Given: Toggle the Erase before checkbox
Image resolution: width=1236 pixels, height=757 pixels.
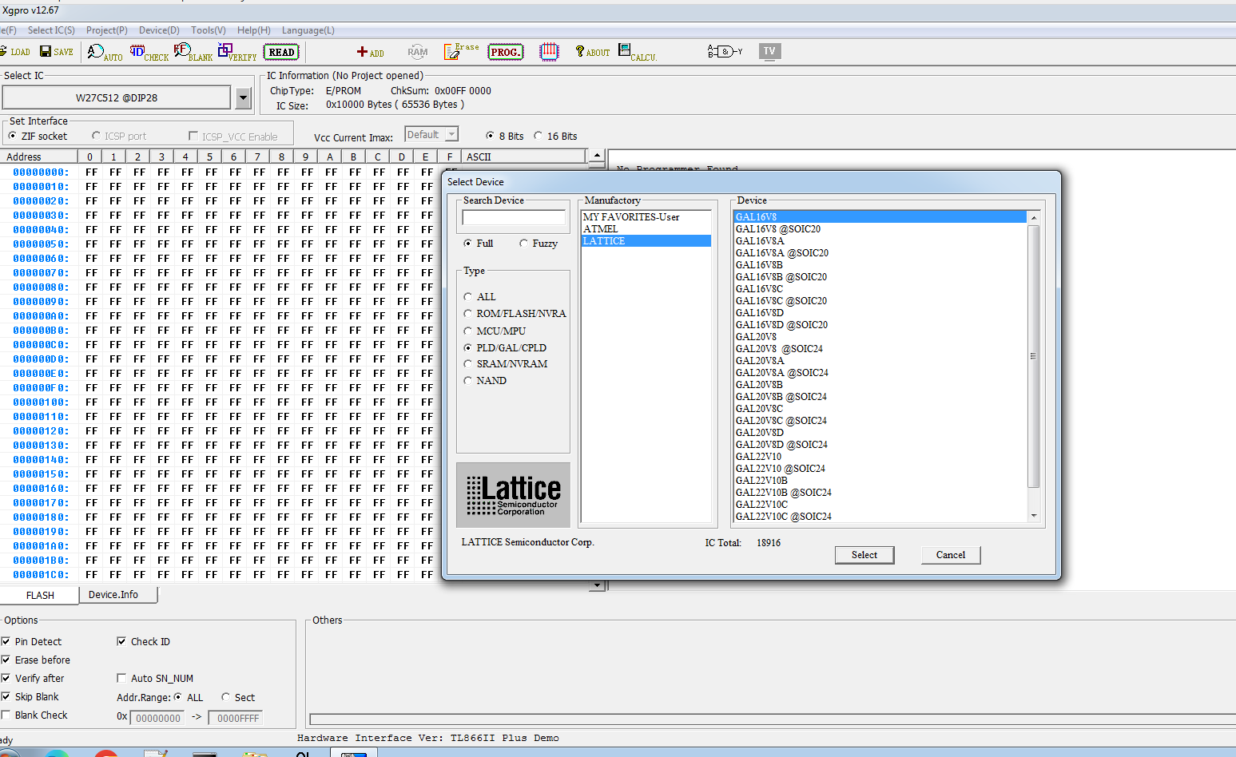Looking at the screenshot, I should [x=6, y=660].
